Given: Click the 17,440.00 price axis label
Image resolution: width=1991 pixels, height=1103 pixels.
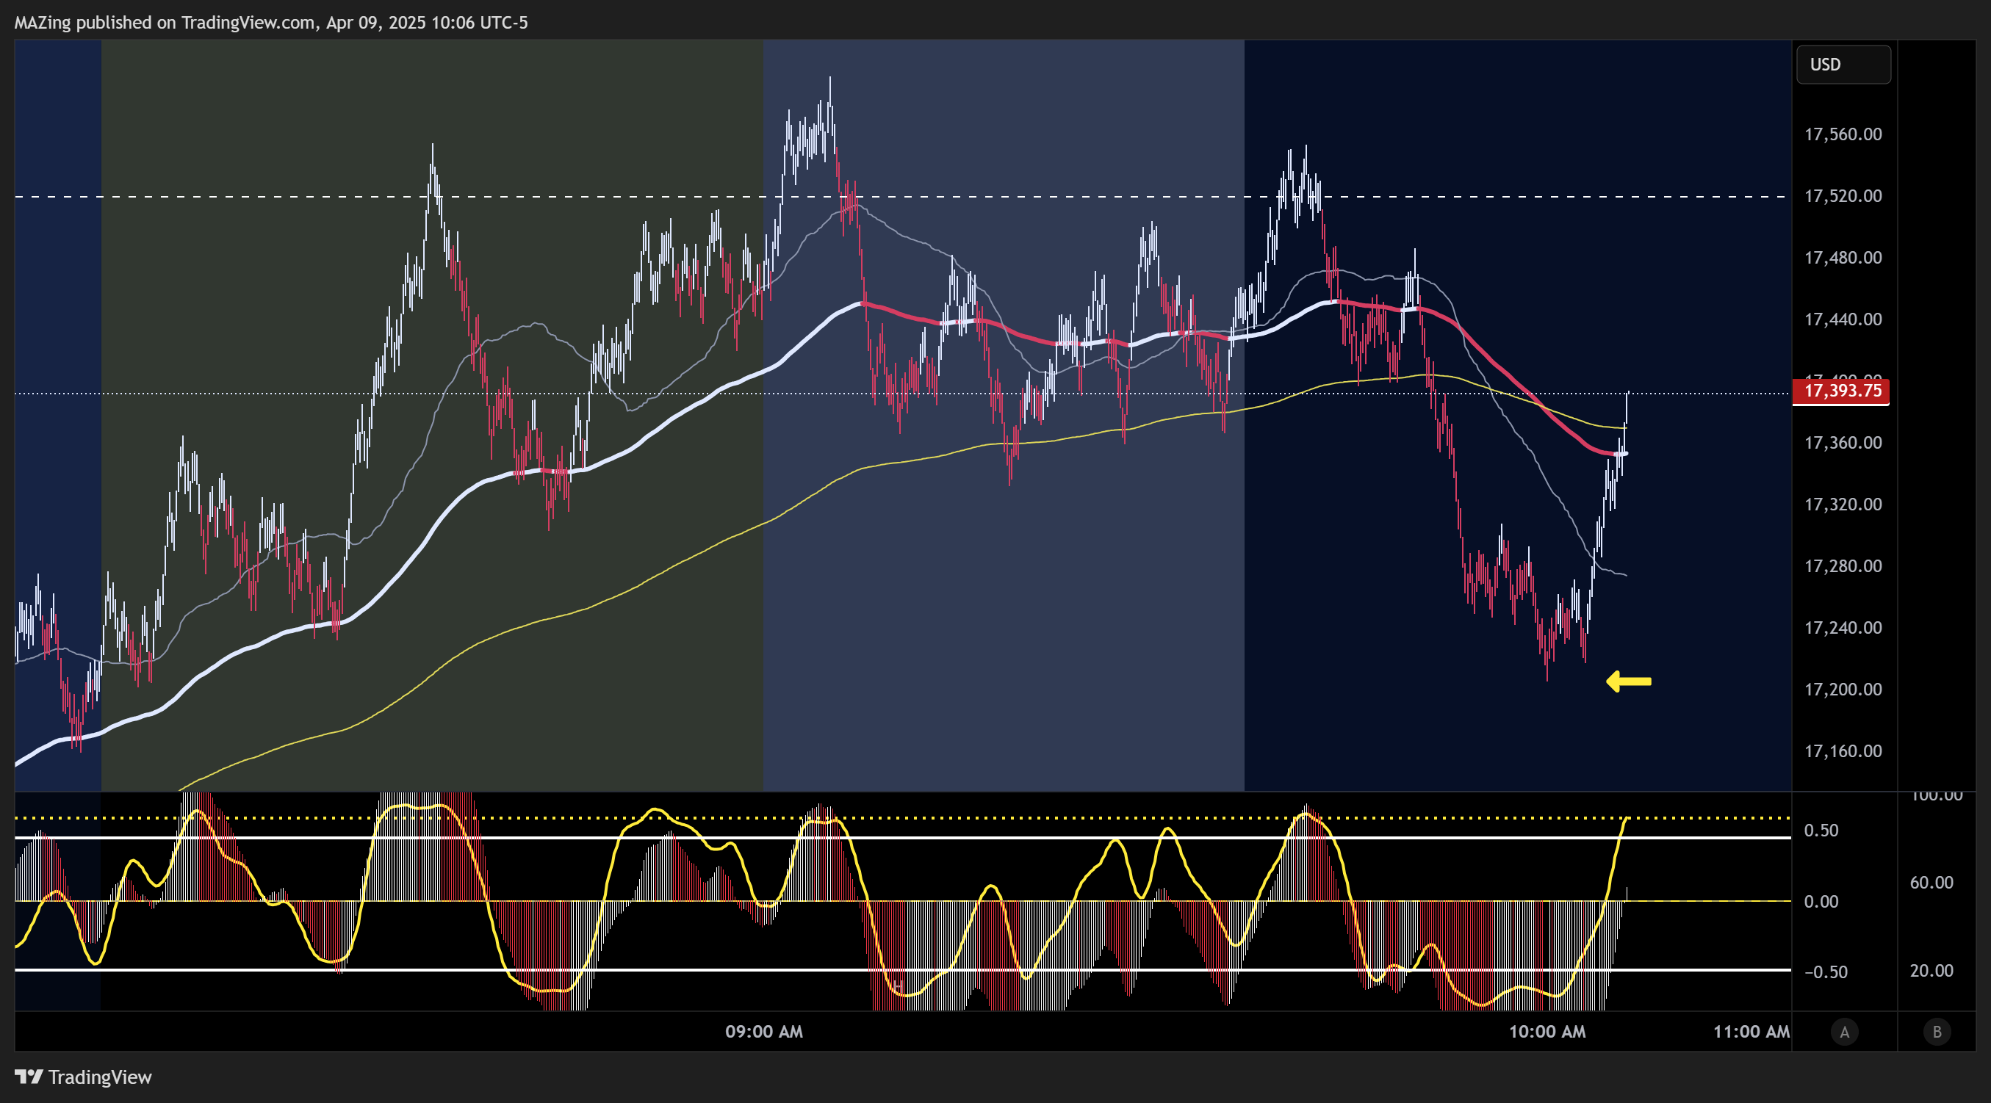Looking at the screenshot, I should point(1843,319).
